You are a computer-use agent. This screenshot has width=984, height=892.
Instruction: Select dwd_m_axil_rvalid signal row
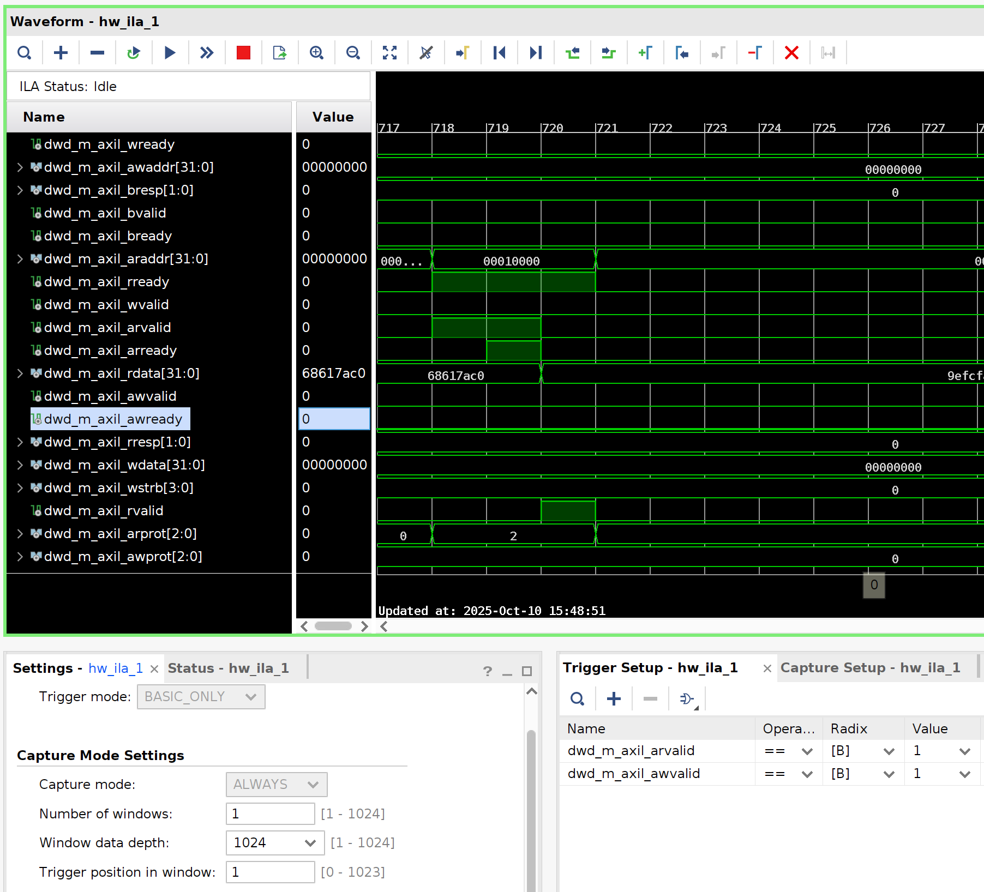coord(103,511)
